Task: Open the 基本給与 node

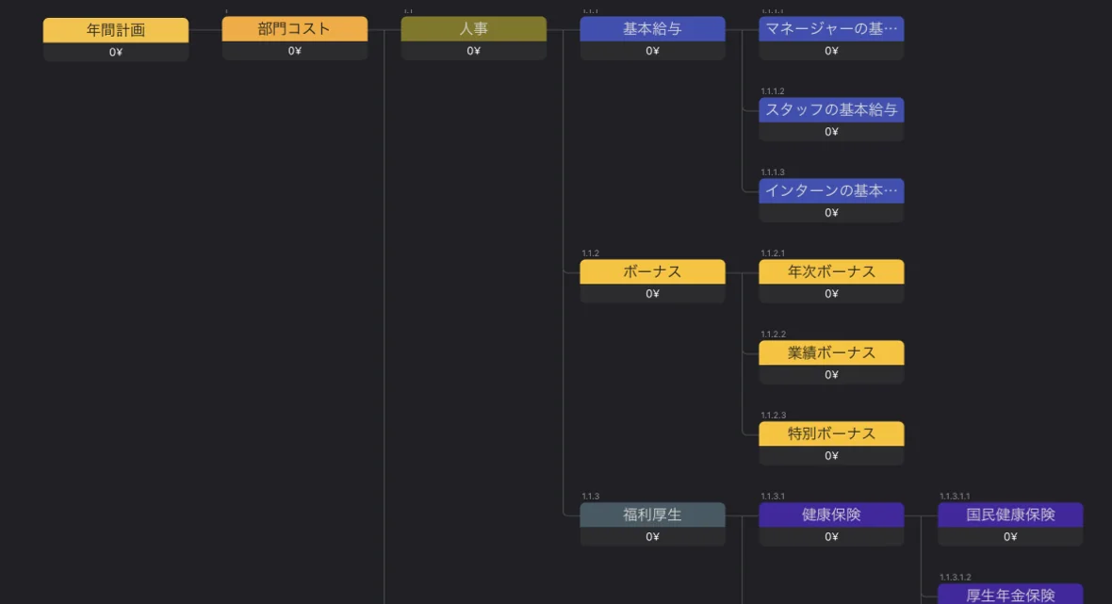Action: click(x=652, y=29)
